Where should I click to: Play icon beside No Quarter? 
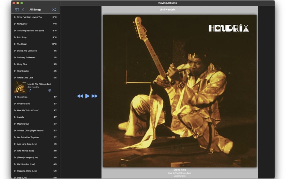[15, 24]
